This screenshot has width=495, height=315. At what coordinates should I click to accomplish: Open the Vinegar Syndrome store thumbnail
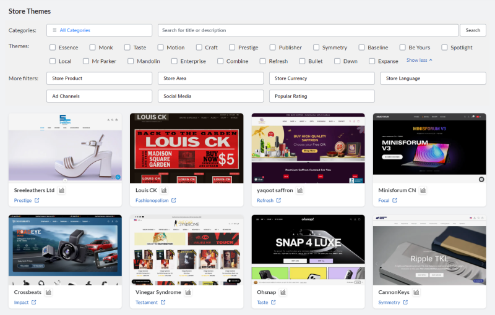tap(187, 250)
